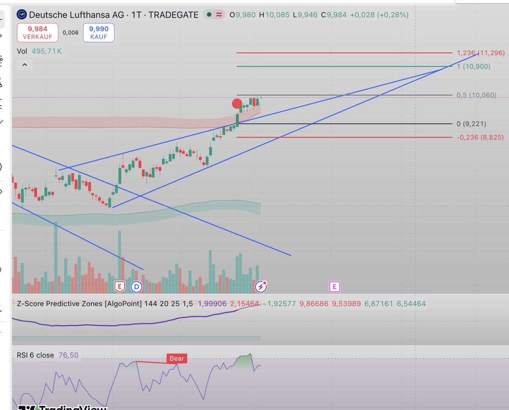Click the low price L9,946
This screenshot has height=410, width=509.
[x=305, y=15]
